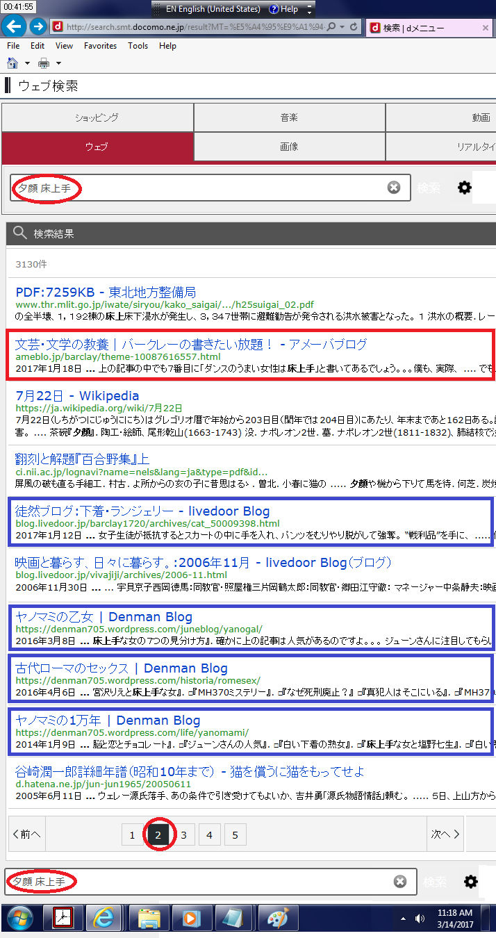Open 映画と暮らす、日々に暮らす。 livedoor result

click(204, 562)
